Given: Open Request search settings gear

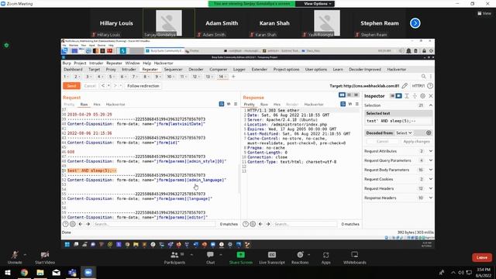Looking at the screenshot, I should 72,224.
